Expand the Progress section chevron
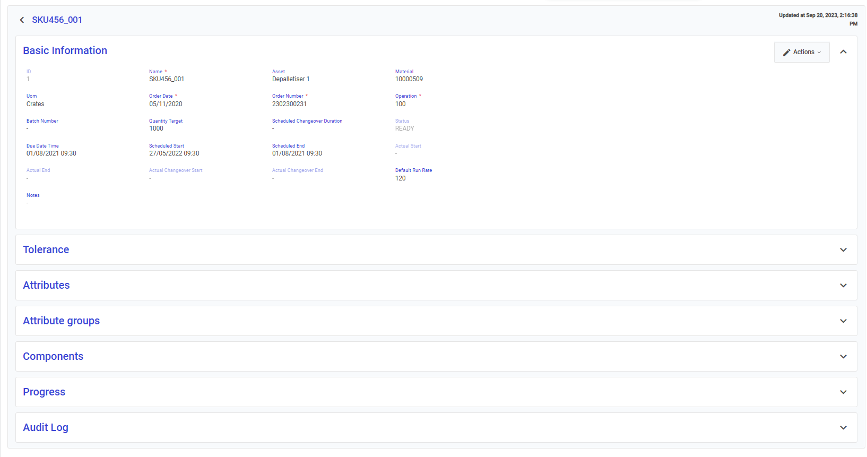 843,392
